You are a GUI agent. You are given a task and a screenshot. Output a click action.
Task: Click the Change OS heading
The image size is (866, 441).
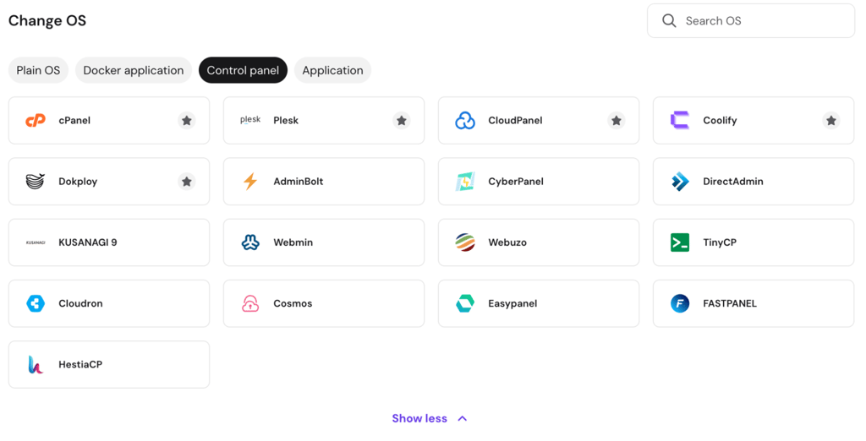(x=47, y=21)
